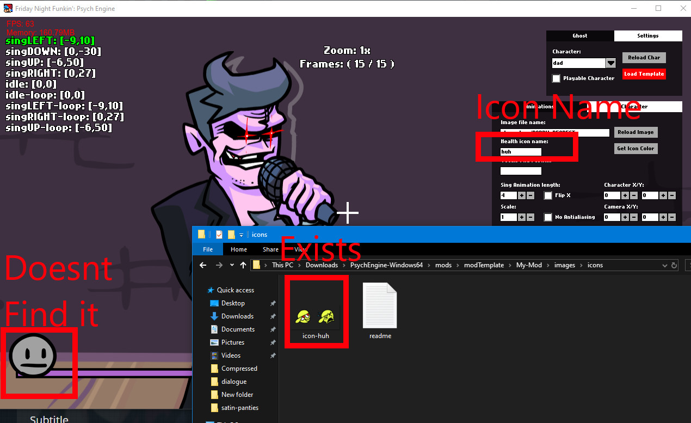
Task: Go up one folder level in Explorer
Action: pos(243,265)
